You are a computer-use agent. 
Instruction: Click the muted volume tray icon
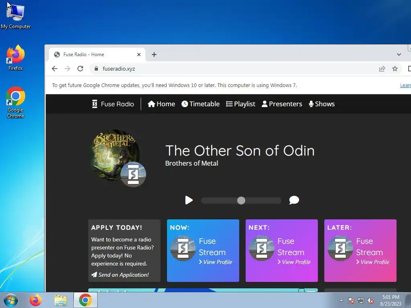coord(370,300)
